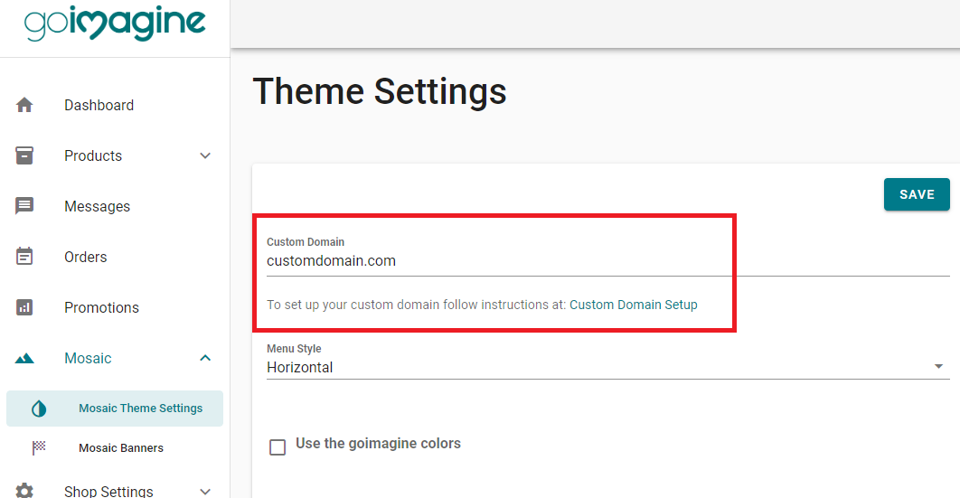Click the Mosaic Banners checkered flag icon
The height and width of the screenshot is (498, 960).
[39, 447]
